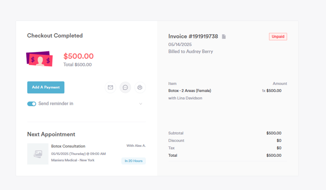Viewport: 326px width, 190px height.
Task: Open invoice document icon beside invoice number
Action: pos(224,36)
